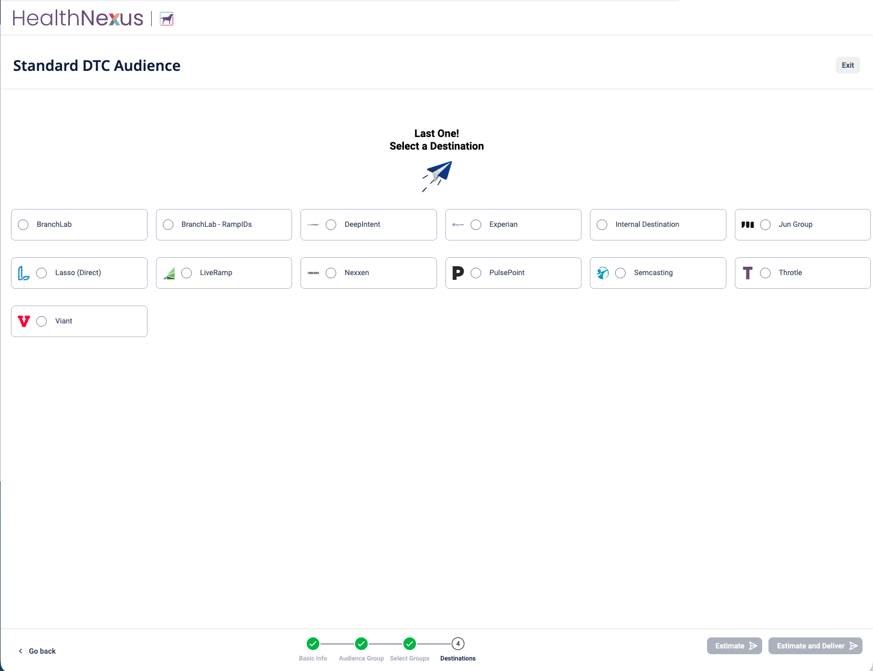The width and height of the screenshot is (873, 671).
Task: Click the Semcasting logo icon
Action: click(602, 273)
